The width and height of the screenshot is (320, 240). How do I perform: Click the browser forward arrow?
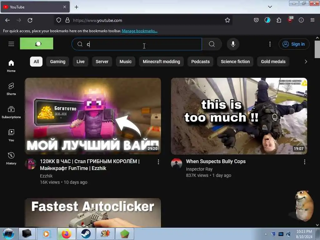[x=19, y=20]
